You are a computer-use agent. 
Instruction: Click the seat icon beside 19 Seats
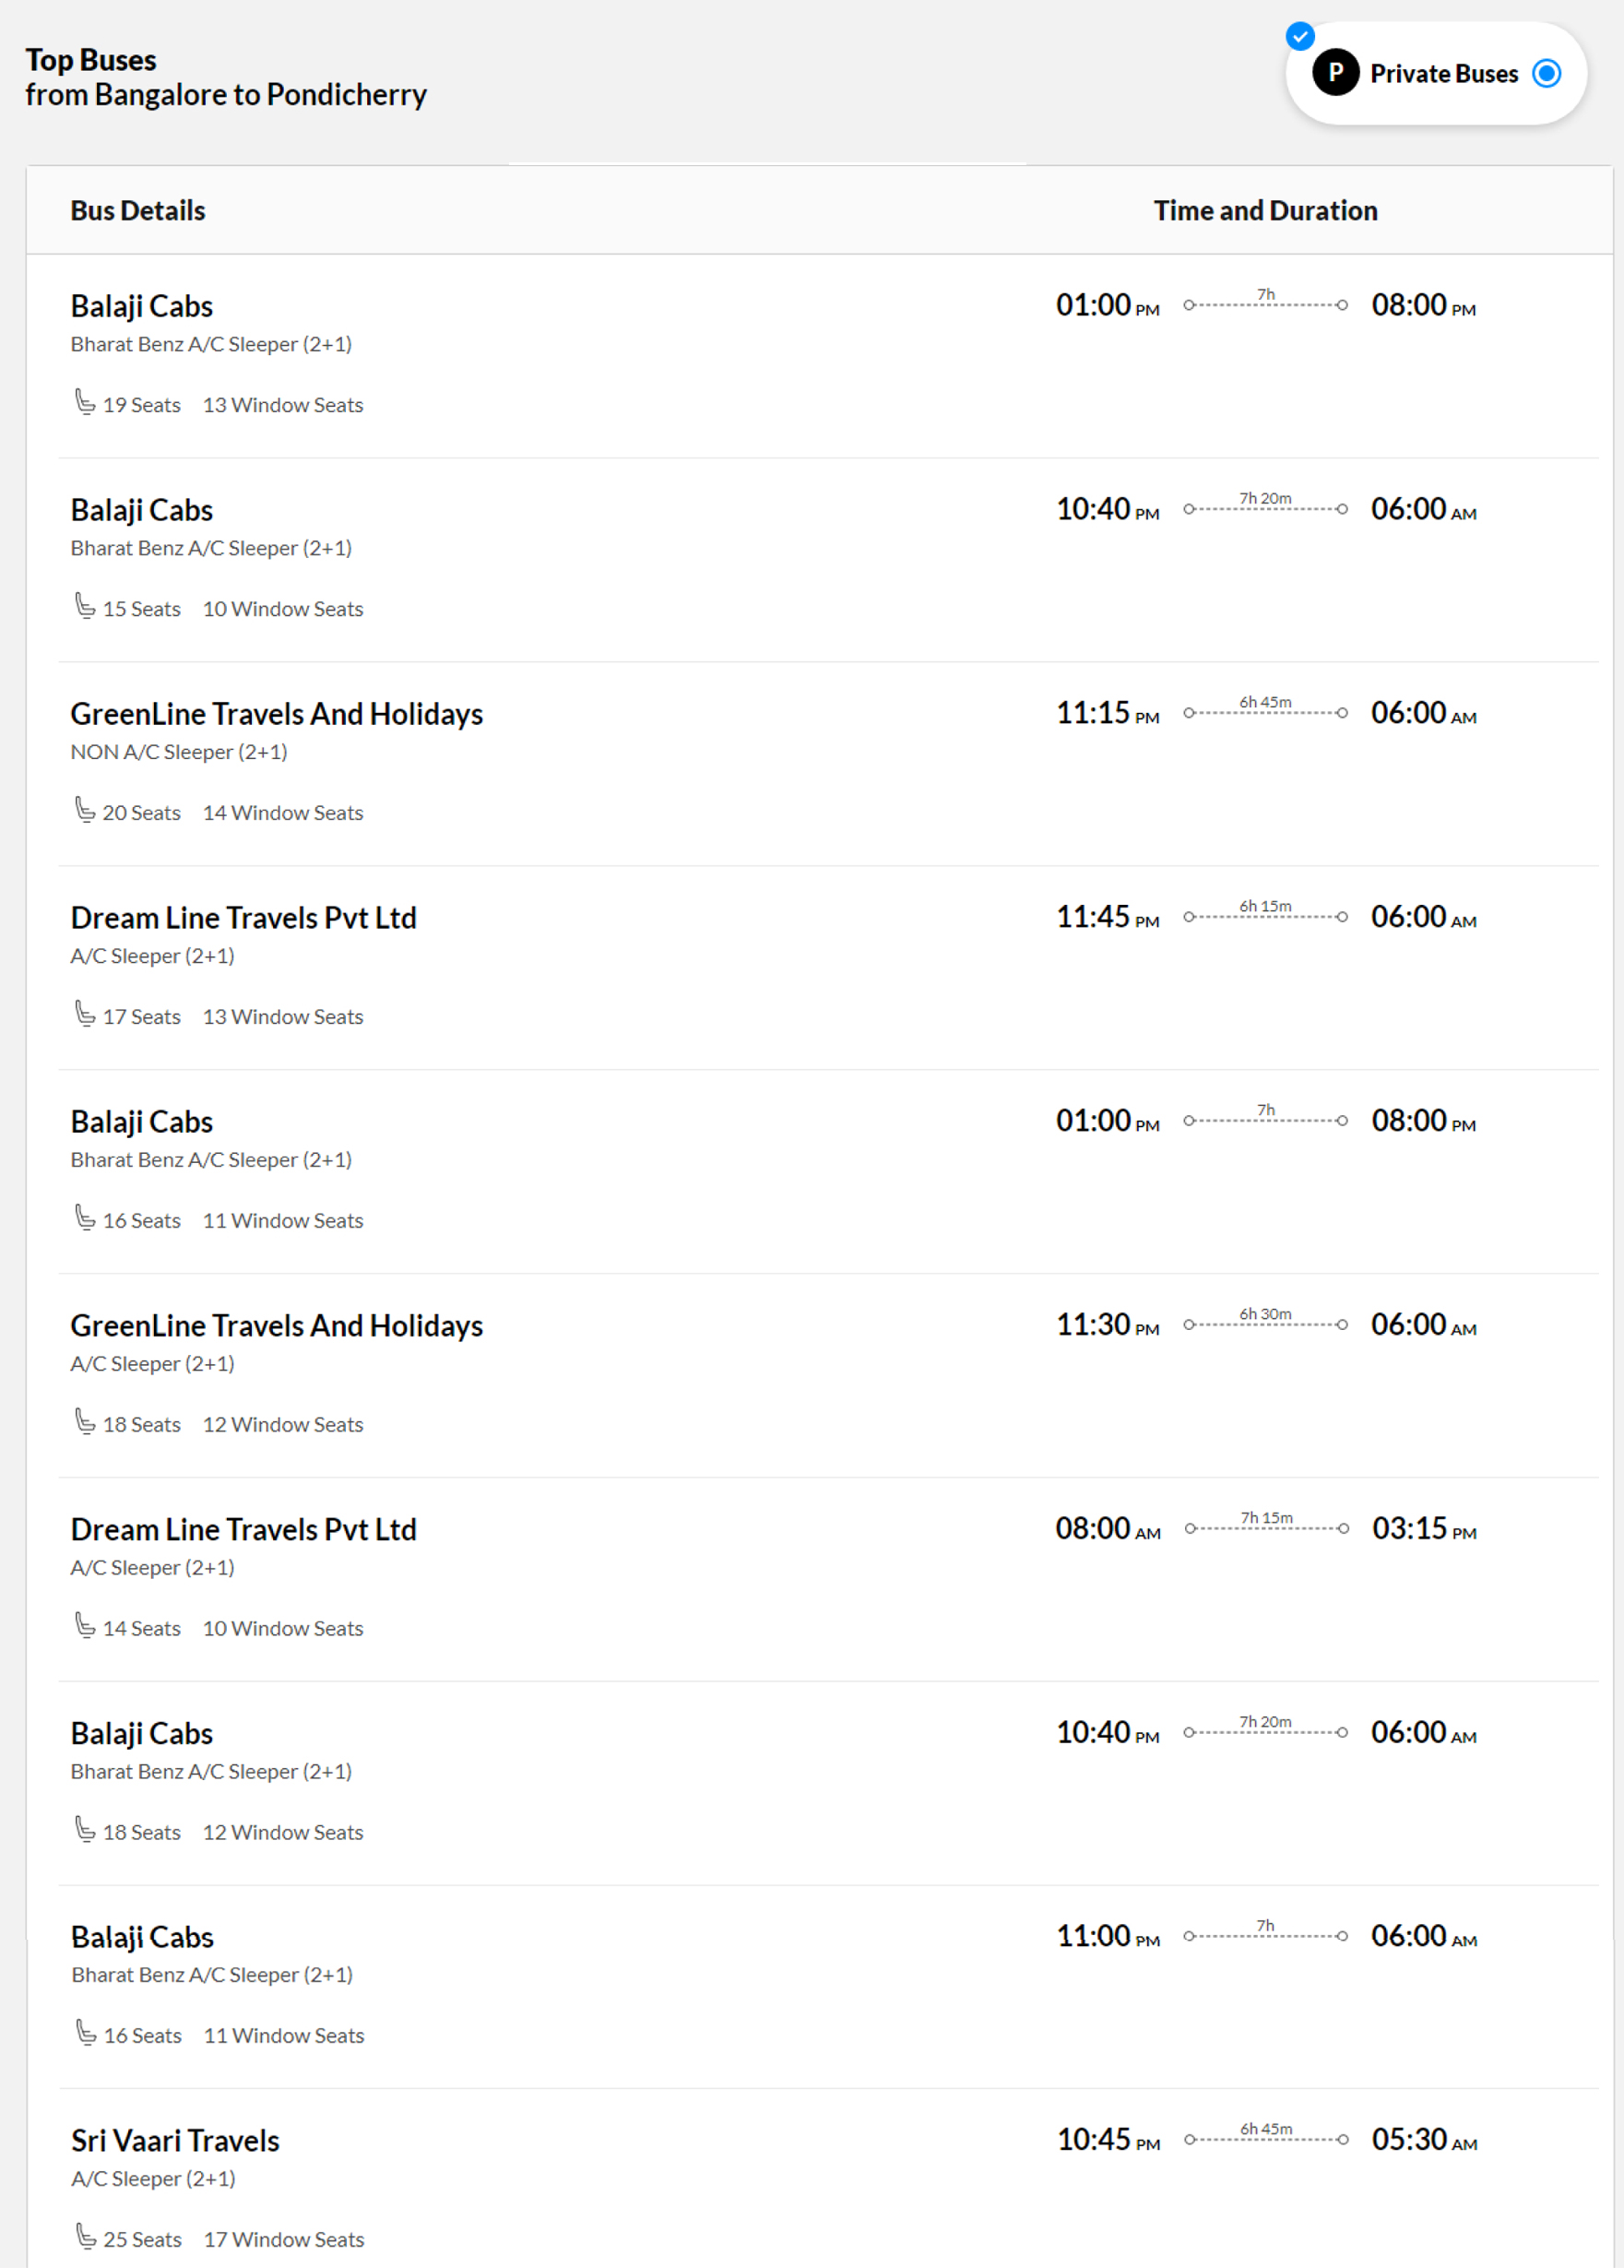[x=85, y=402]
